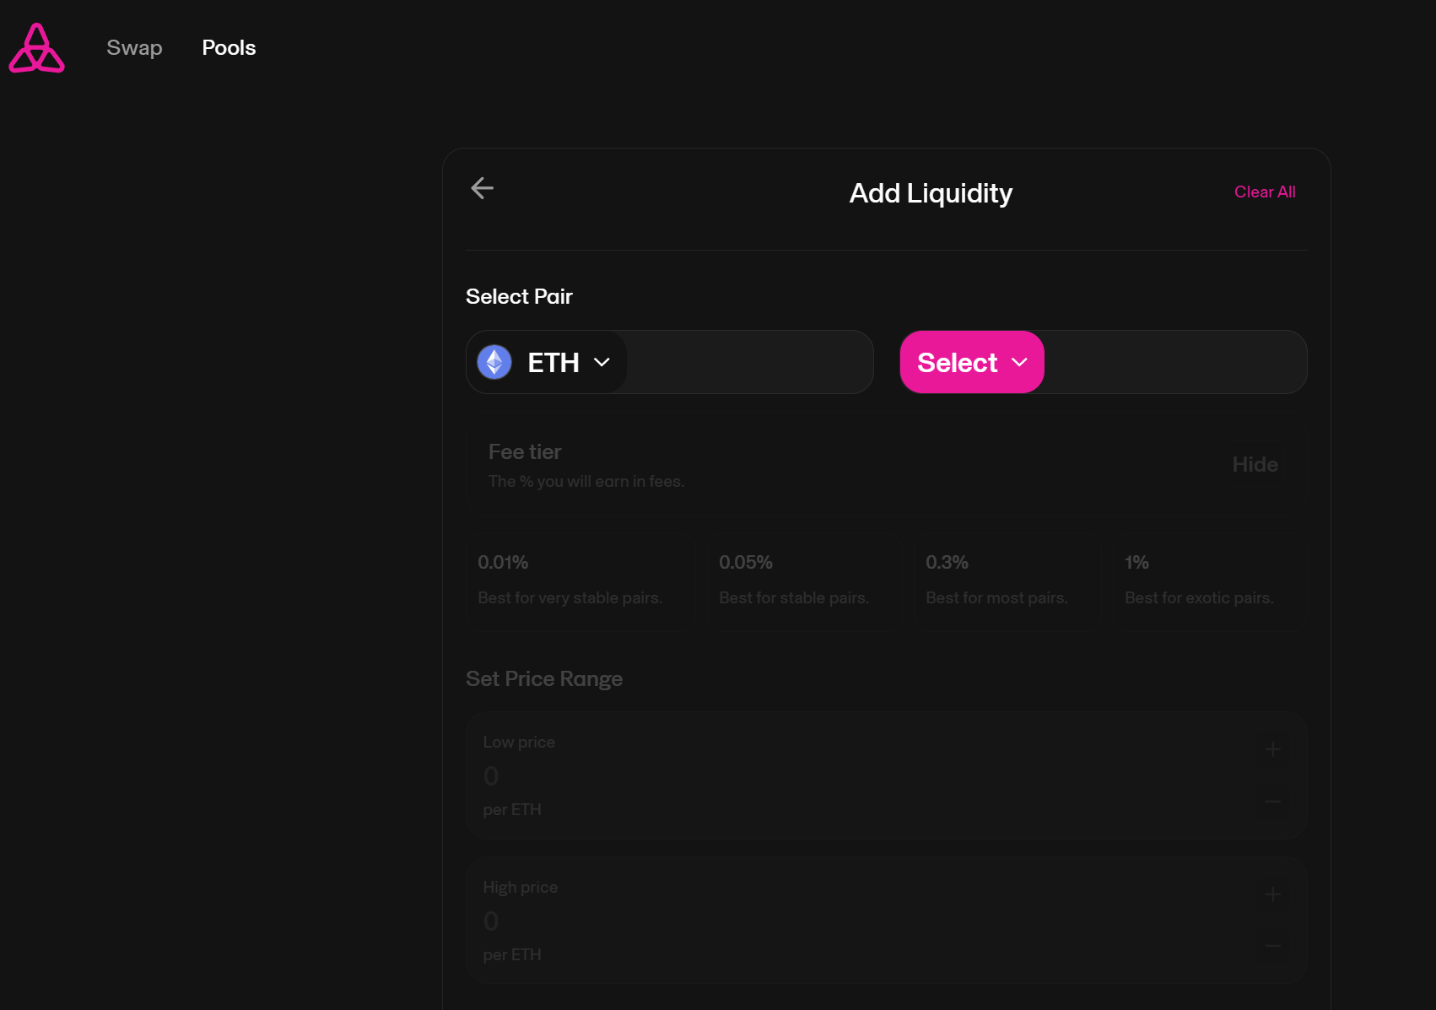Decrease High price with minus icon
The width and height of the screenshot is (1436, 1010).
point(1273,947)
